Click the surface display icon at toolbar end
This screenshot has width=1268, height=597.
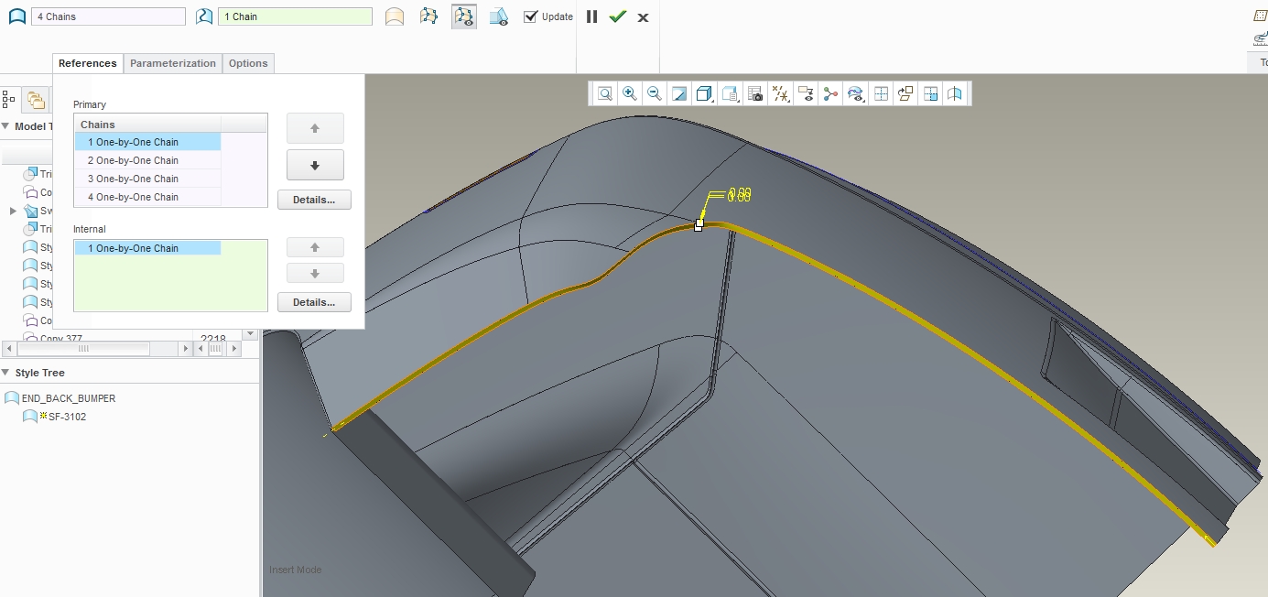(x=955, y=93)
